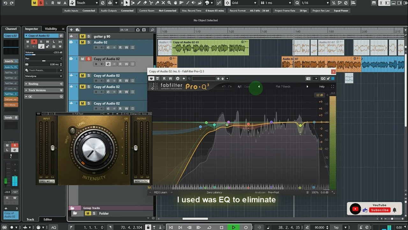Image resolution: width=408 pixels, height=230 pixels.
Task: Open the Pro-Q 3 Help menu
Action: click(322, 87)
